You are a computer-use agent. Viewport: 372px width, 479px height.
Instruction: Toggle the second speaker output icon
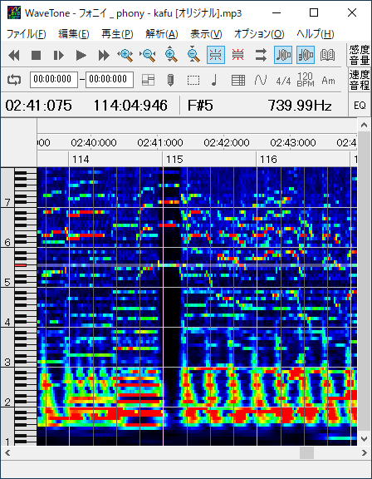click(306, 55)
